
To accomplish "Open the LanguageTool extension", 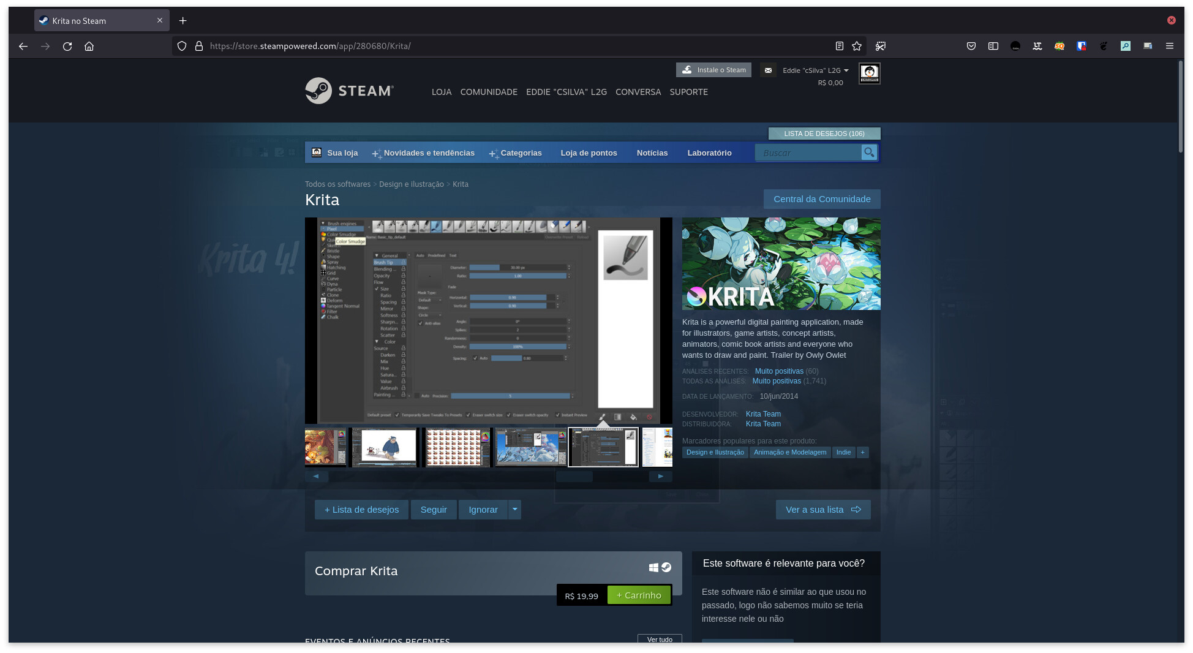I will click(1037, 46).
